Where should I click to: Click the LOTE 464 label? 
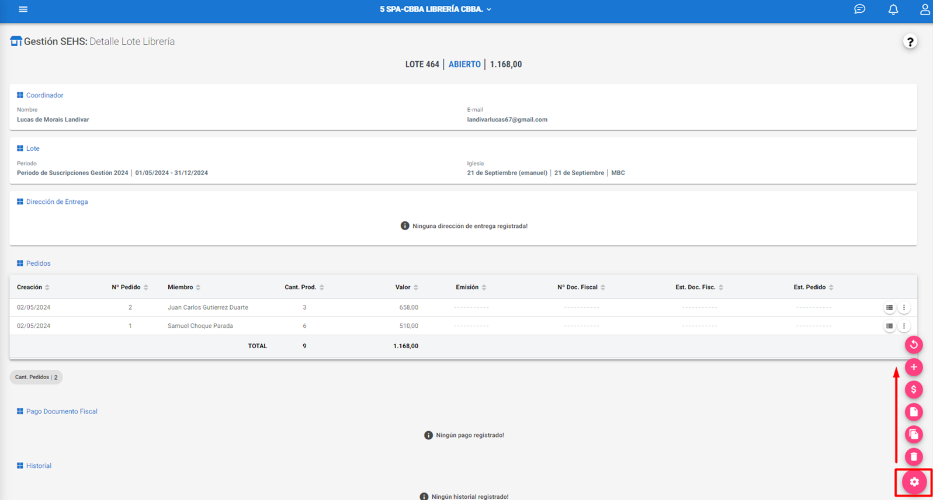pyautogui.click(x=422, y=64)
